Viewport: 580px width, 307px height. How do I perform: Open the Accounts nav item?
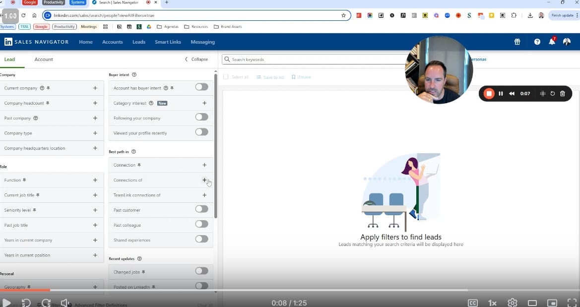113,42
